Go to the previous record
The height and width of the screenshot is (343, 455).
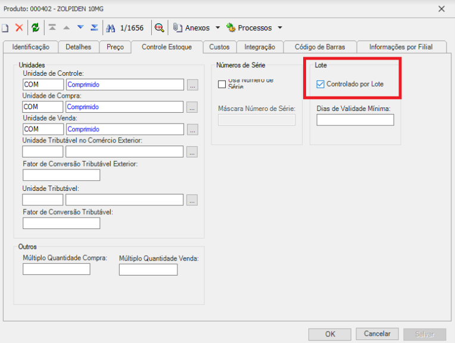click(67, 28)
